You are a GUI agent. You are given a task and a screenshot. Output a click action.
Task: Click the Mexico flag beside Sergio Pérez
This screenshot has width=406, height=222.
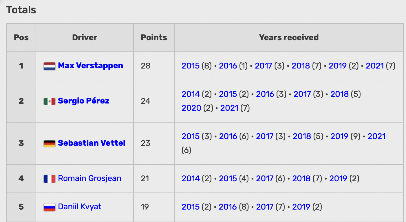pos(49,101)
